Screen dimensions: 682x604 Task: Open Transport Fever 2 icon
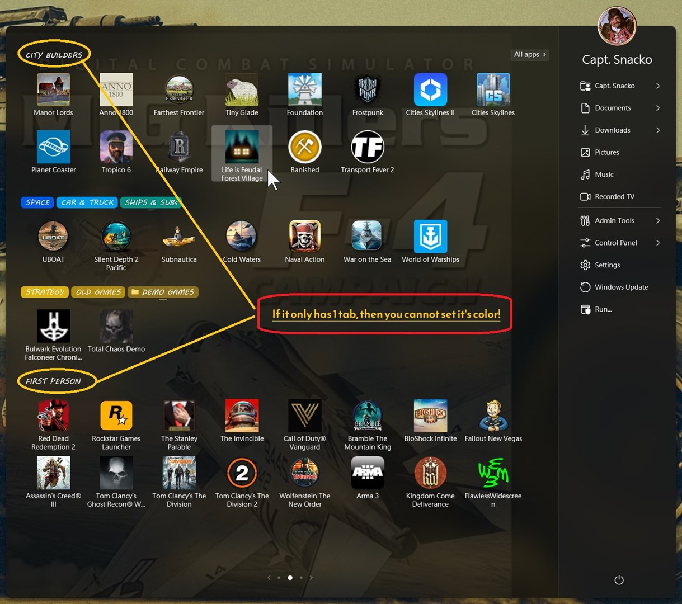coord(368,148)
